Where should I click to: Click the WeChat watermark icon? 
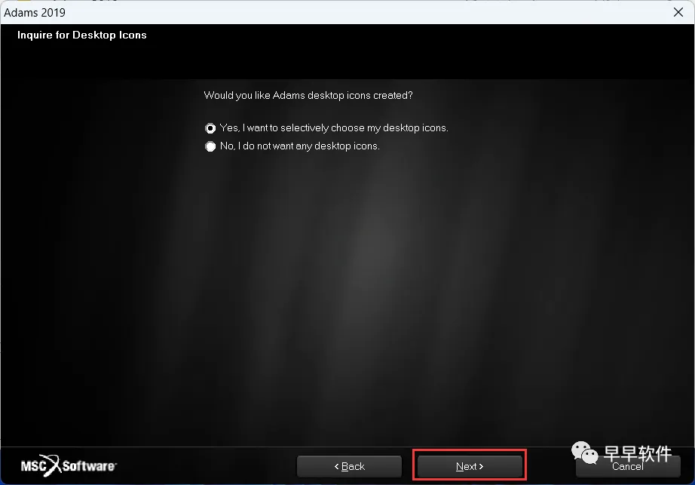pyautogui.click(x=585, y=453)
